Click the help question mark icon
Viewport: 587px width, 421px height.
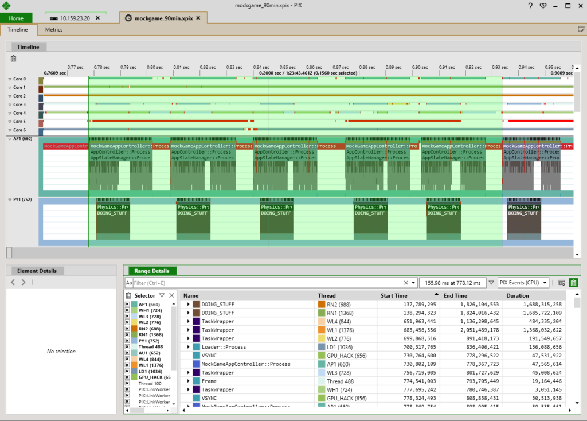[x=530, y=5]
